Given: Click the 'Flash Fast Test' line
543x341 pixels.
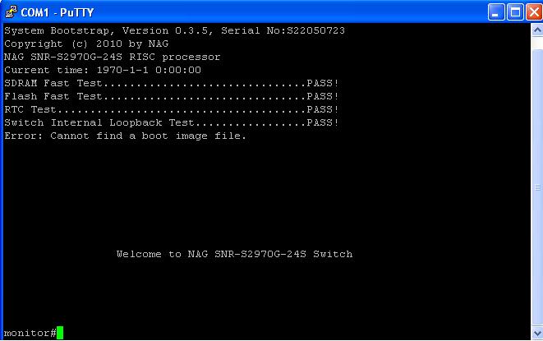Looking at the screenshot, I should pos(171,96).
